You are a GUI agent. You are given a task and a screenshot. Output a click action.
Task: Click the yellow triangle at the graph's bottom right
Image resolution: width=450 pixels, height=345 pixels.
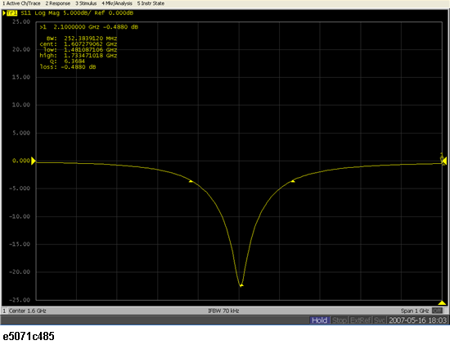(x=442, y=302)
